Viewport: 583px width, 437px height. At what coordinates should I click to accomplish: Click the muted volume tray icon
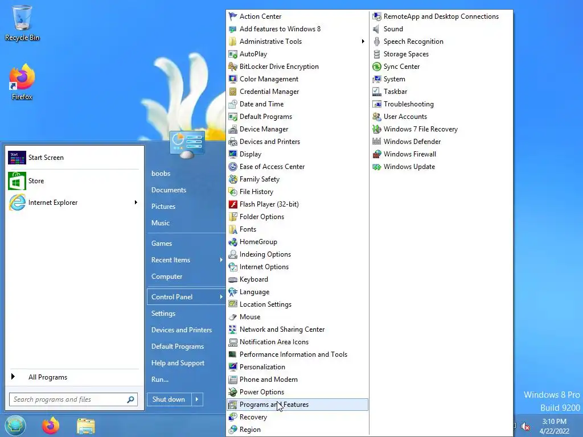point(525,426)
